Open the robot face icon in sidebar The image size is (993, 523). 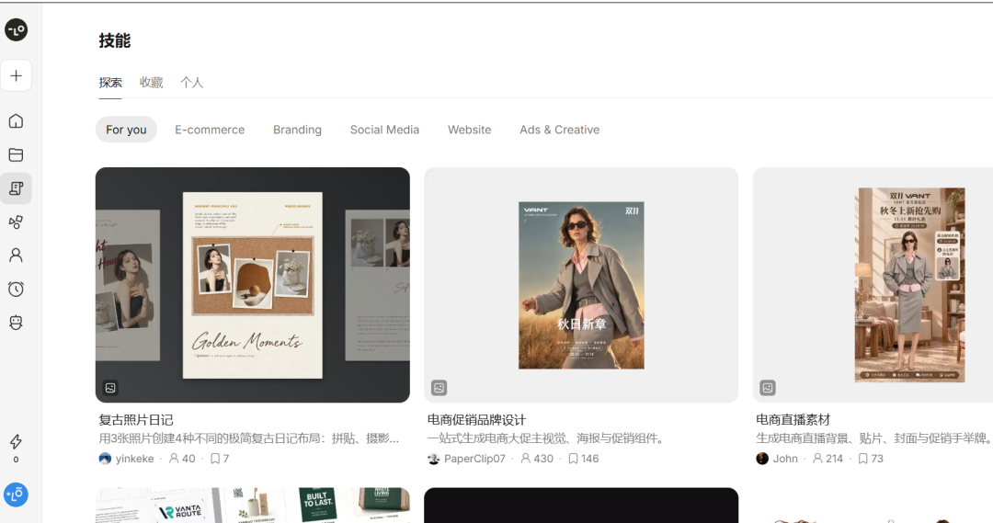16,323
